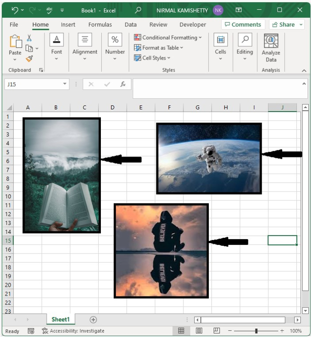Open the File tab
311x337 pixels.
pyautogui.click(x=14, y=25)
